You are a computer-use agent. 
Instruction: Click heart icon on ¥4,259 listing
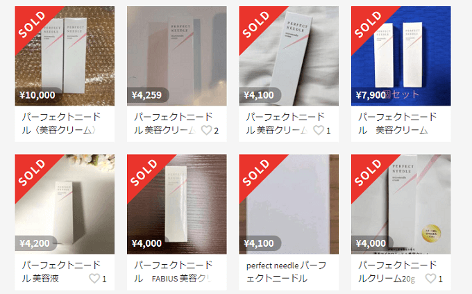(x=207, y=130)
